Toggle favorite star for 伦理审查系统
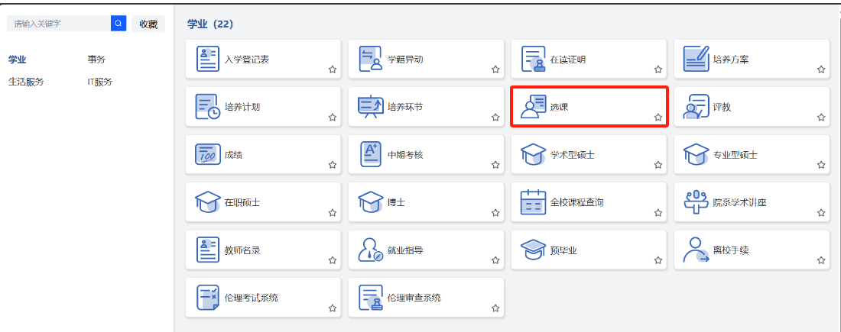Viewport: 841px width, 332px height. tap(495, 308)
